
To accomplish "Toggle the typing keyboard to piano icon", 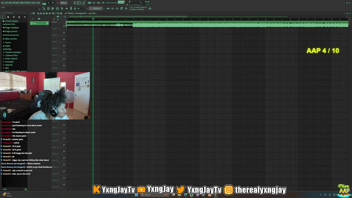I will click(89, 3).
